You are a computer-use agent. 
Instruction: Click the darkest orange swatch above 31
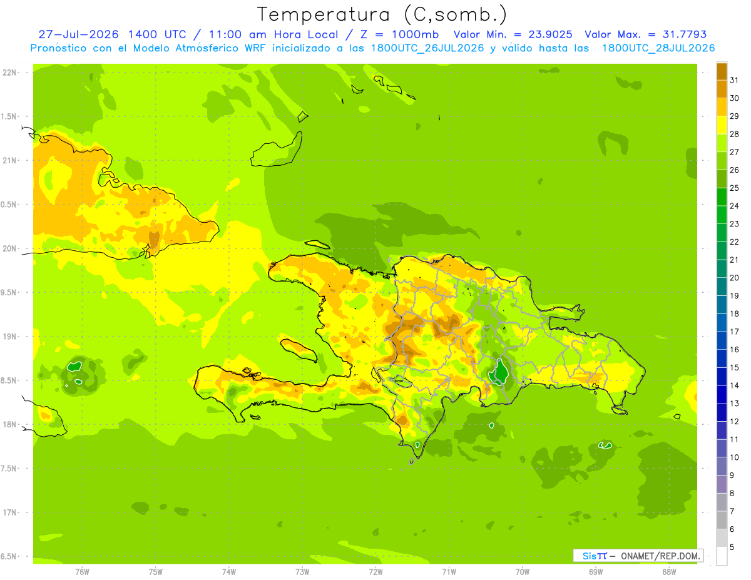pos(722,72)
